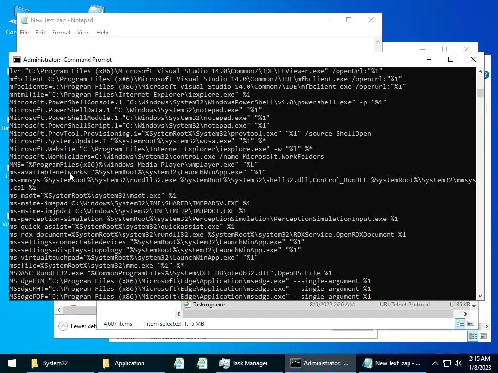This screenshot has height=373, width=498.
Task: Switch to New Text .zap taskbar button
Action: (x=391, y=363)
